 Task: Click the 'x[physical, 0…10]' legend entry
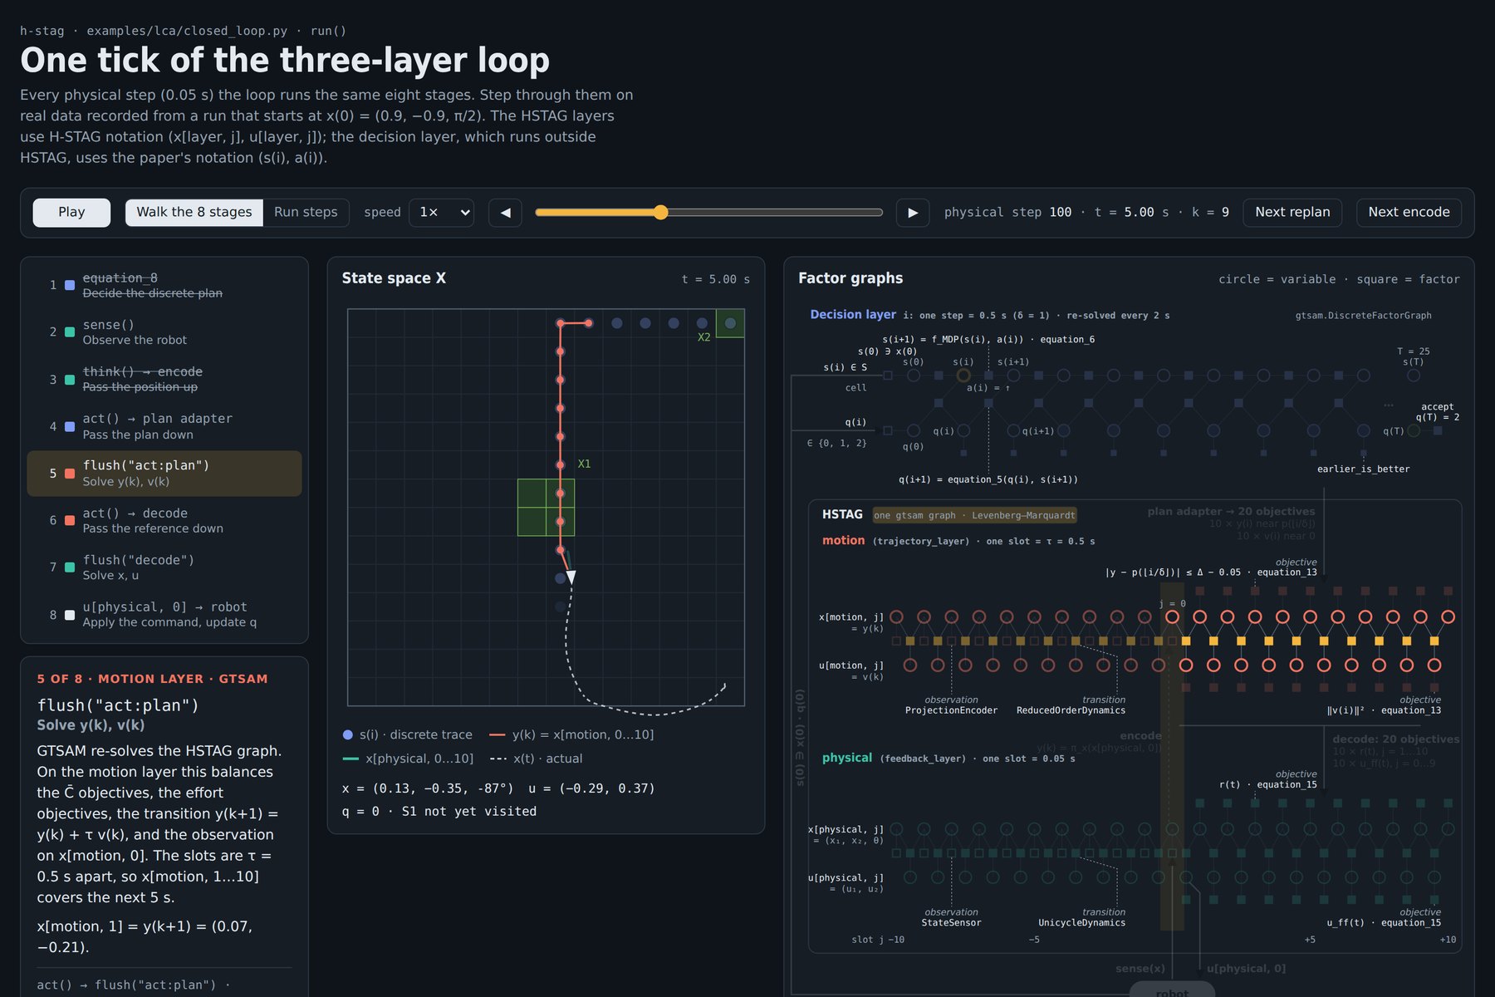408,759
